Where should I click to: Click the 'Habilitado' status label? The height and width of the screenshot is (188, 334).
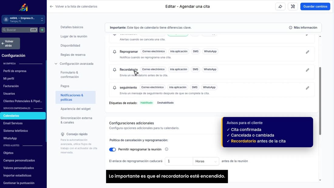click(146, 103)
